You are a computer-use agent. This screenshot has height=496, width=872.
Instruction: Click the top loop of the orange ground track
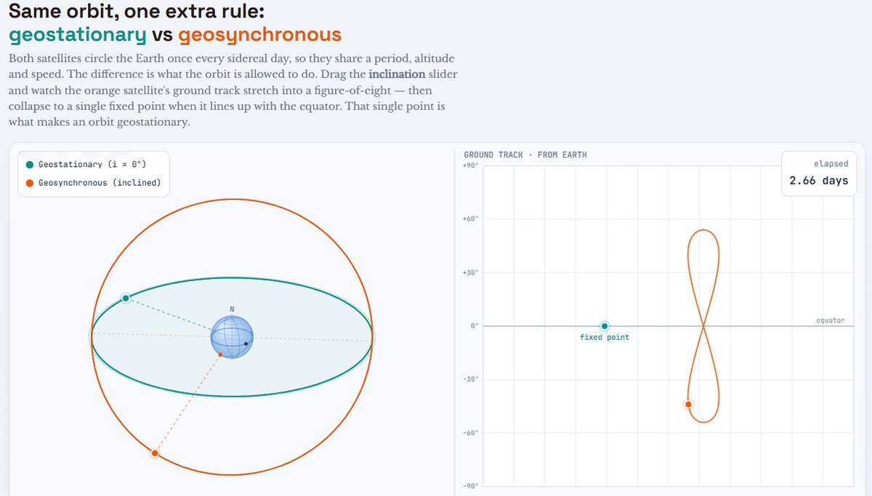(x=703, y=277)
